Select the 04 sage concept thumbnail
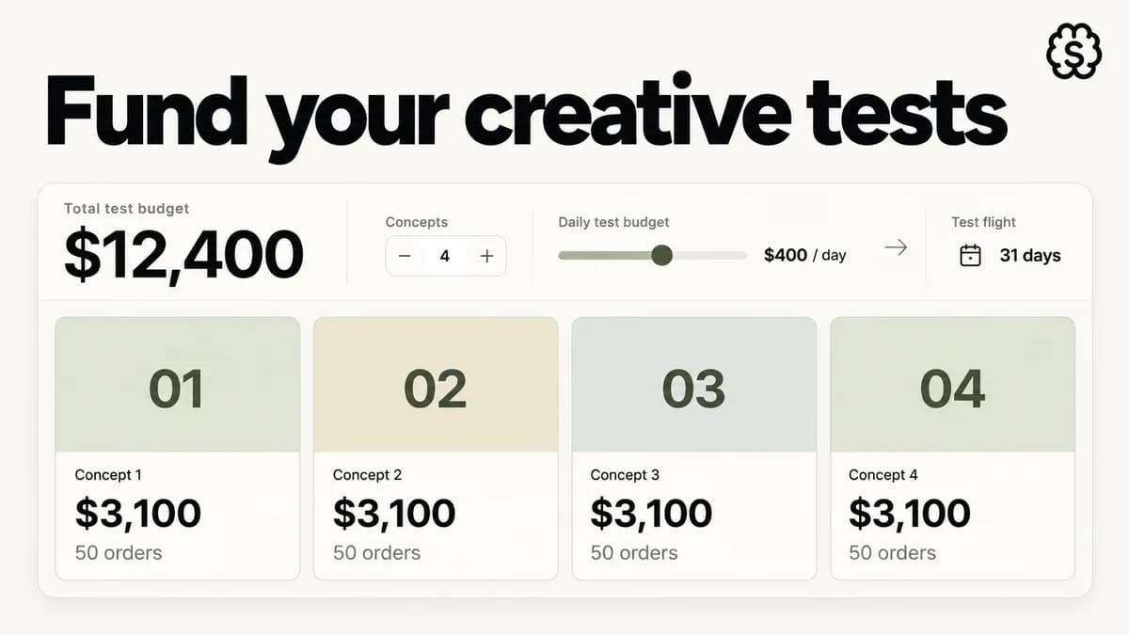Image resolution: width=1129 pixels, height=635 pixels. pyautogui.click(x=952, y=385)
